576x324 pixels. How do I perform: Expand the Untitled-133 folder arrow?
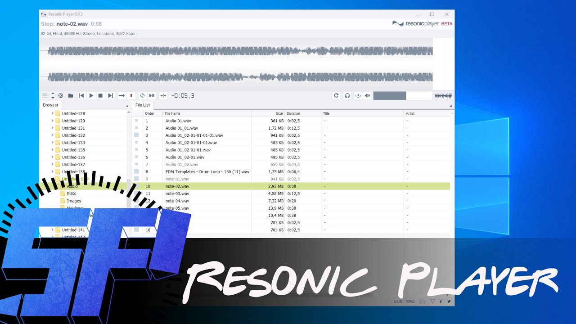coord(53,143)
